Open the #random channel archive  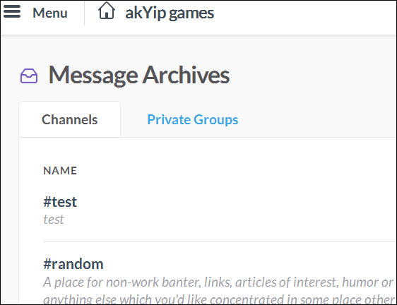[x=73, y=264]
